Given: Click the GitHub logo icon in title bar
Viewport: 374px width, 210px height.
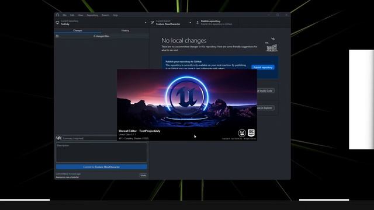Looking at the screenshot, I should [x=57, y=15].
